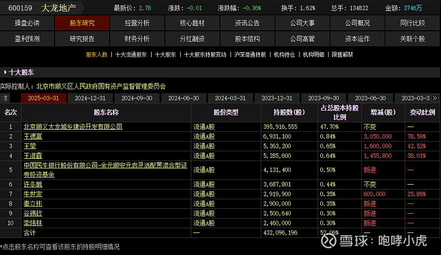This screenshot has width=441, height=255.
Task: Open shareholder 牛世宝 holding details
Action: click(33, 194)
